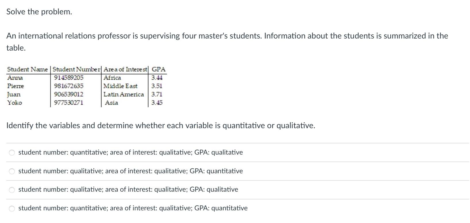Click the 'Student Number' column header
The image size is (470, 223).
(x=76, y=69)
